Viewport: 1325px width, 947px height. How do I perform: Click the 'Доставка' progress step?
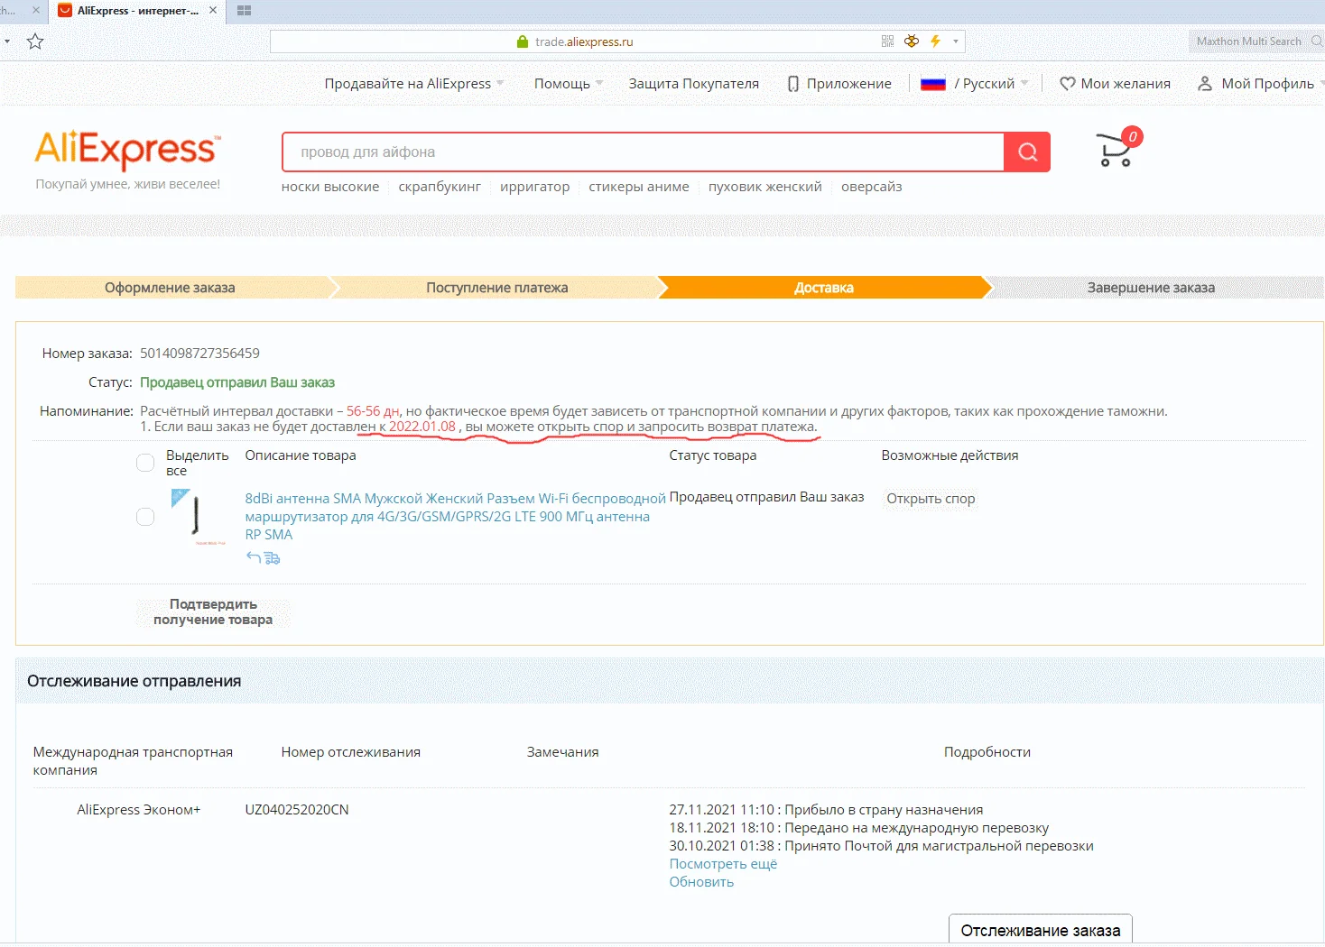[824, 288]
